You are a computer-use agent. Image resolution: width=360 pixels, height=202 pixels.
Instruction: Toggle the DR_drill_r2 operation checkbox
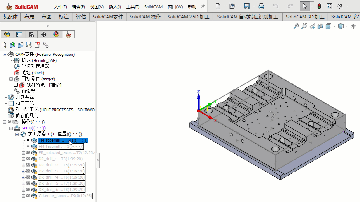(28, 165)
